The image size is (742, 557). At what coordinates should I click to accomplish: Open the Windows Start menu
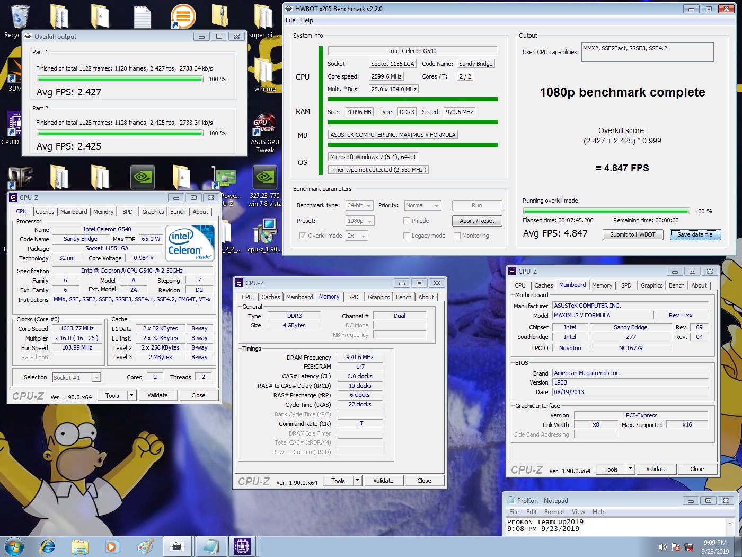point(14,546)
